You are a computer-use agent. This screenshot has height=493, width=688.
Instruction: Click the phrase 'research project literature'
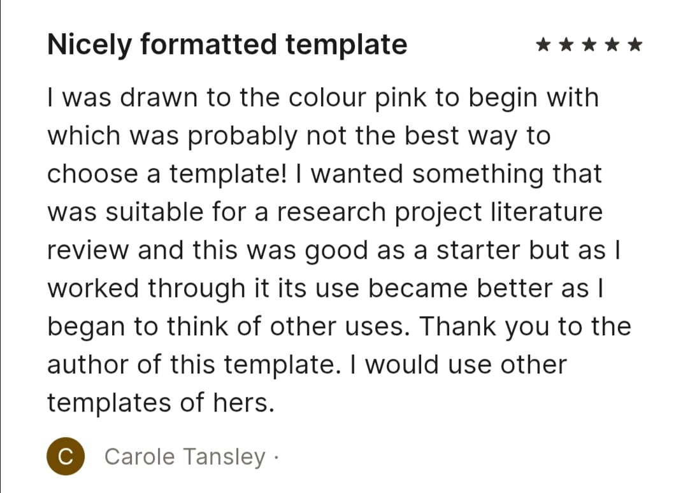(x=440, y=212)
